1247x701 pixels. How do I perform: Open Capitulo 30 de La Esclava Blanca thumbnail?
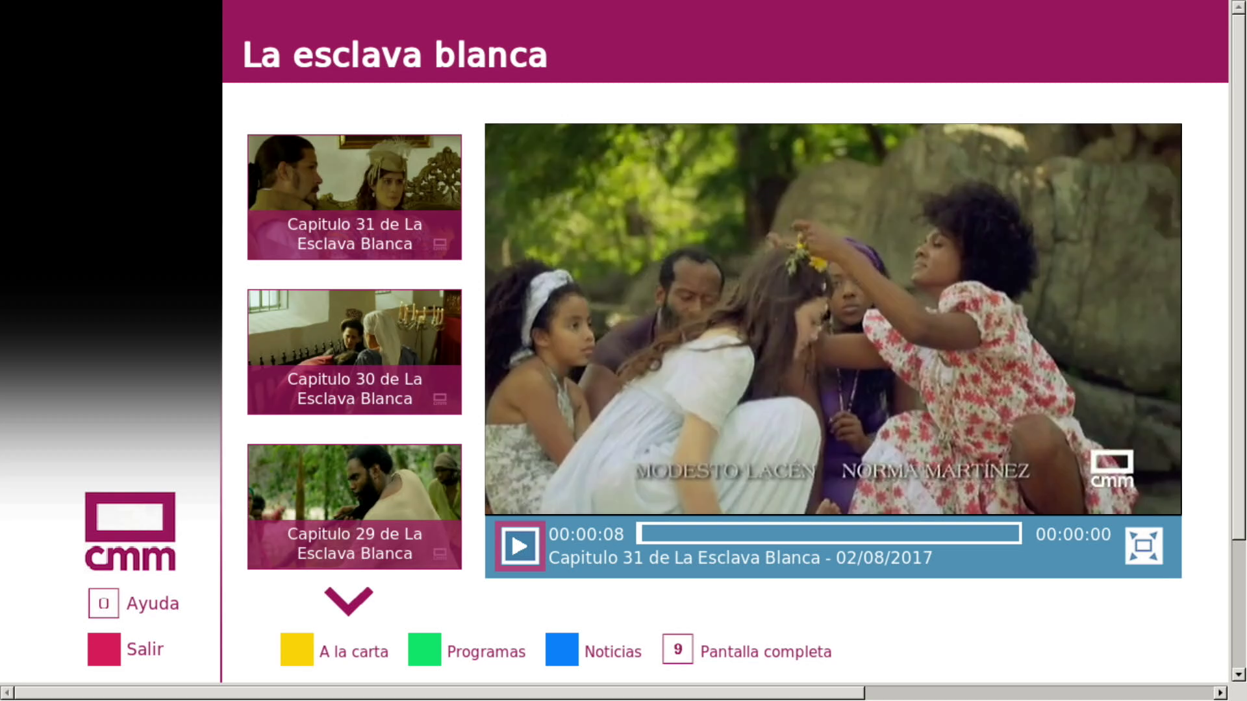(355, 352)
